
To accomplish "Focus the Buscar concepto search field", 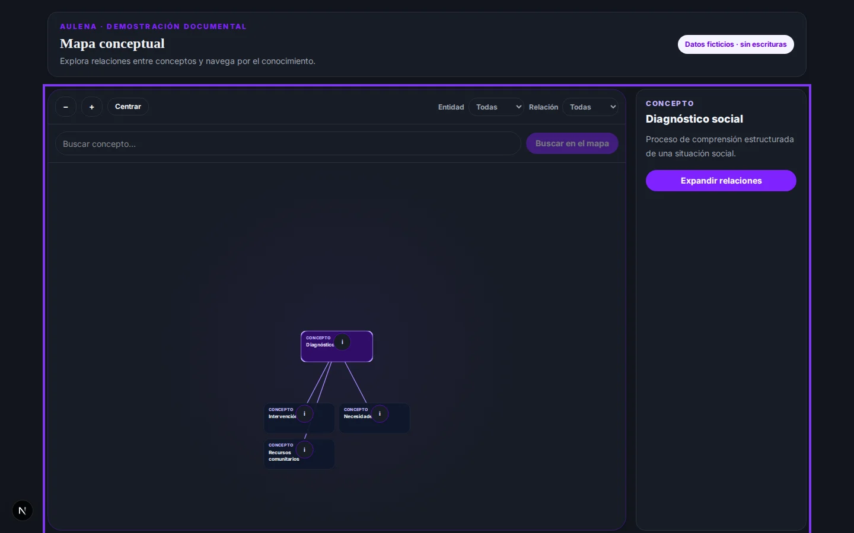I will pos(288,144).
